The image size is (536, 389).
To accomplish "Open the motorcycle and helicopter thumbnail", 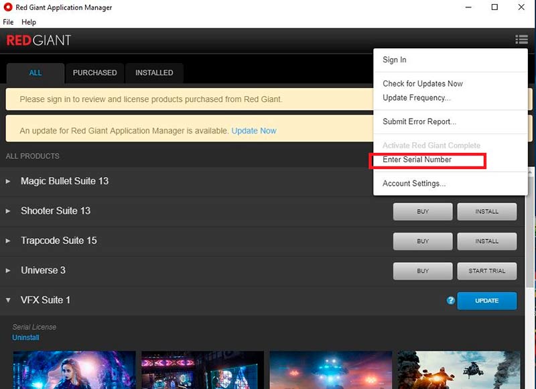I will tap(458, 370).
